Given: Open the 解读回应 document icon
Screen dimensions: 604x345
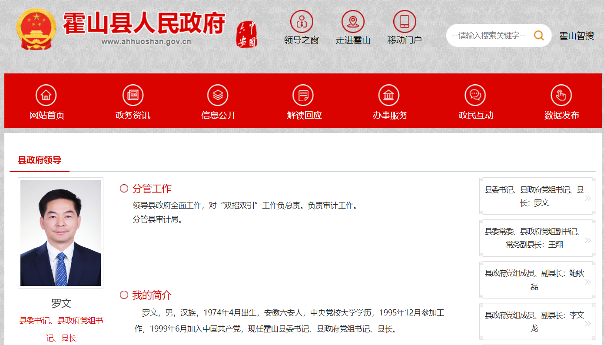Looking at the screenshot, I should coord(304,95).
